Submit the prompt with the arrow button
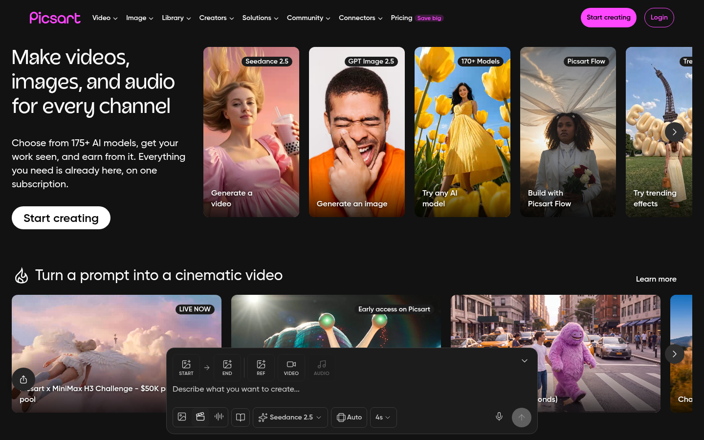The image size is (704, 440). click(522, 418)
